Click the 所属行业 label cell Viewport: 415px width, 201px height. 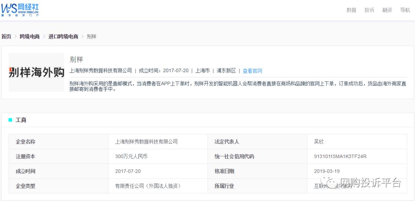click(x=257, y=186)
